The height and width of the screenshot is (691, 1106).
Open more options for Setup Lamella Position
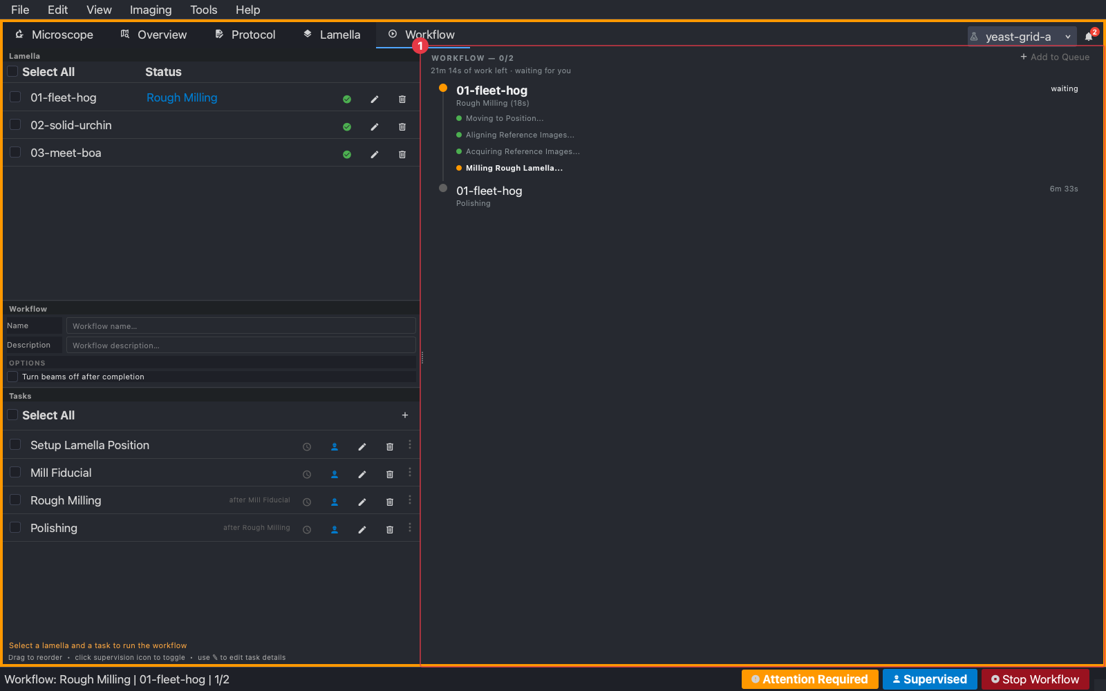pyautogui.click(x=410, y=445)
